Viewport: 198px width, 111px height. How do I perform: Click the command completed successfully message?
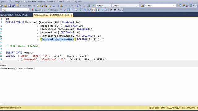17,68
